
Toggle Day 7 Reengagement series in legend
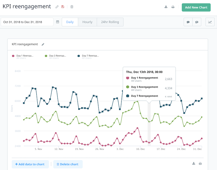point(88,56)
